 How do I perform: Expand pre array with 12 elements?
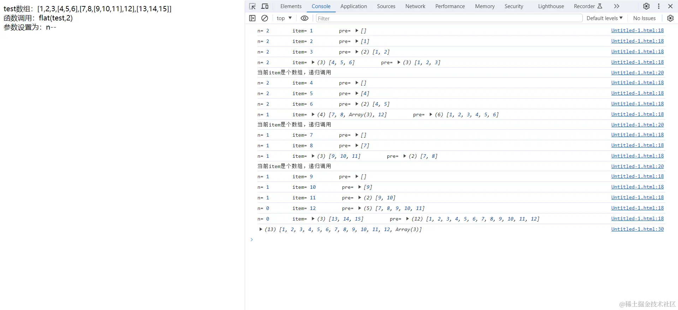408,219
